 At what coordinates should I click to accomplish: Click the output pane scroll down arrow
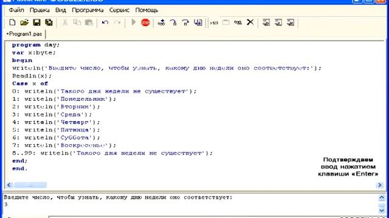pos(381,210)
